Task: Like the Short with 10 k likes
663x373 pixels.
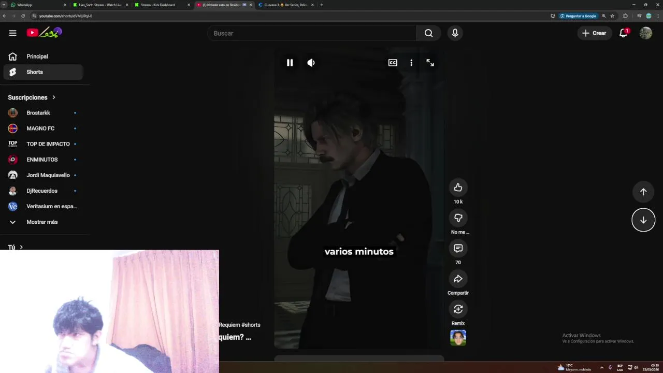Action: (458, 188)
